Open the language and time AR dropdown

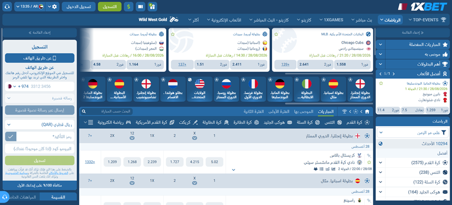(x=30, y=7)
